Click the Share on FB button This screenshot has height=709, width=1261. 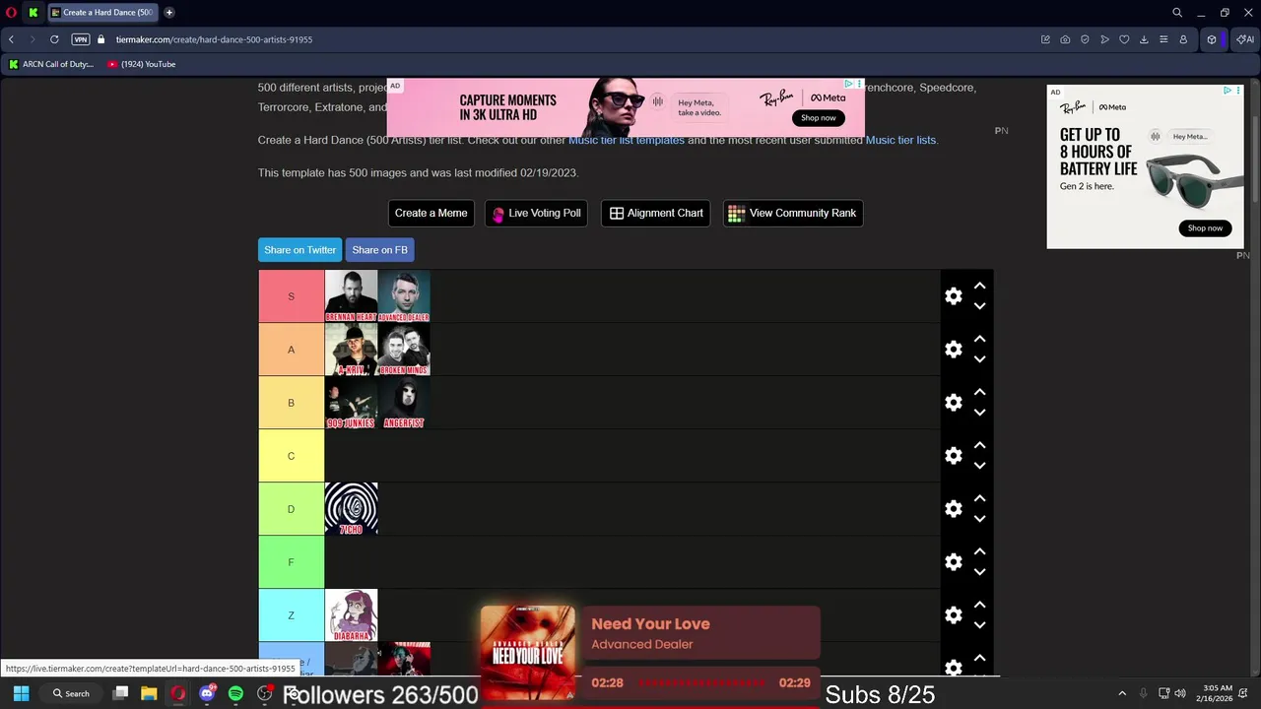(379, 250)
